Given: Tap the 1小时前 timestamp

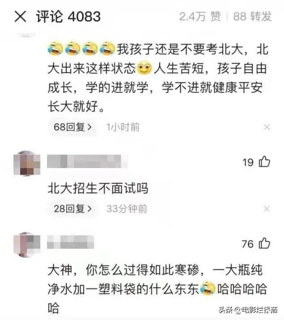Looking at the screenshot, I should click(x=123, y=127).
